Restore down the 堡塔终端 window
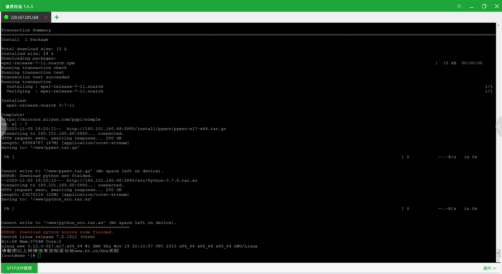The width and height of the screenshot is (502, 274). pos(484,6)
